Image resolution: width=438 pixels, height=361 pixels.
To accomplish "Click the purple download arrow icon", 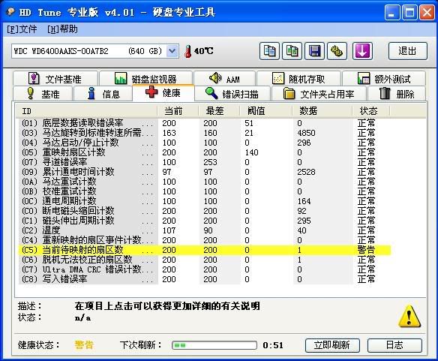I will point(362,51).
